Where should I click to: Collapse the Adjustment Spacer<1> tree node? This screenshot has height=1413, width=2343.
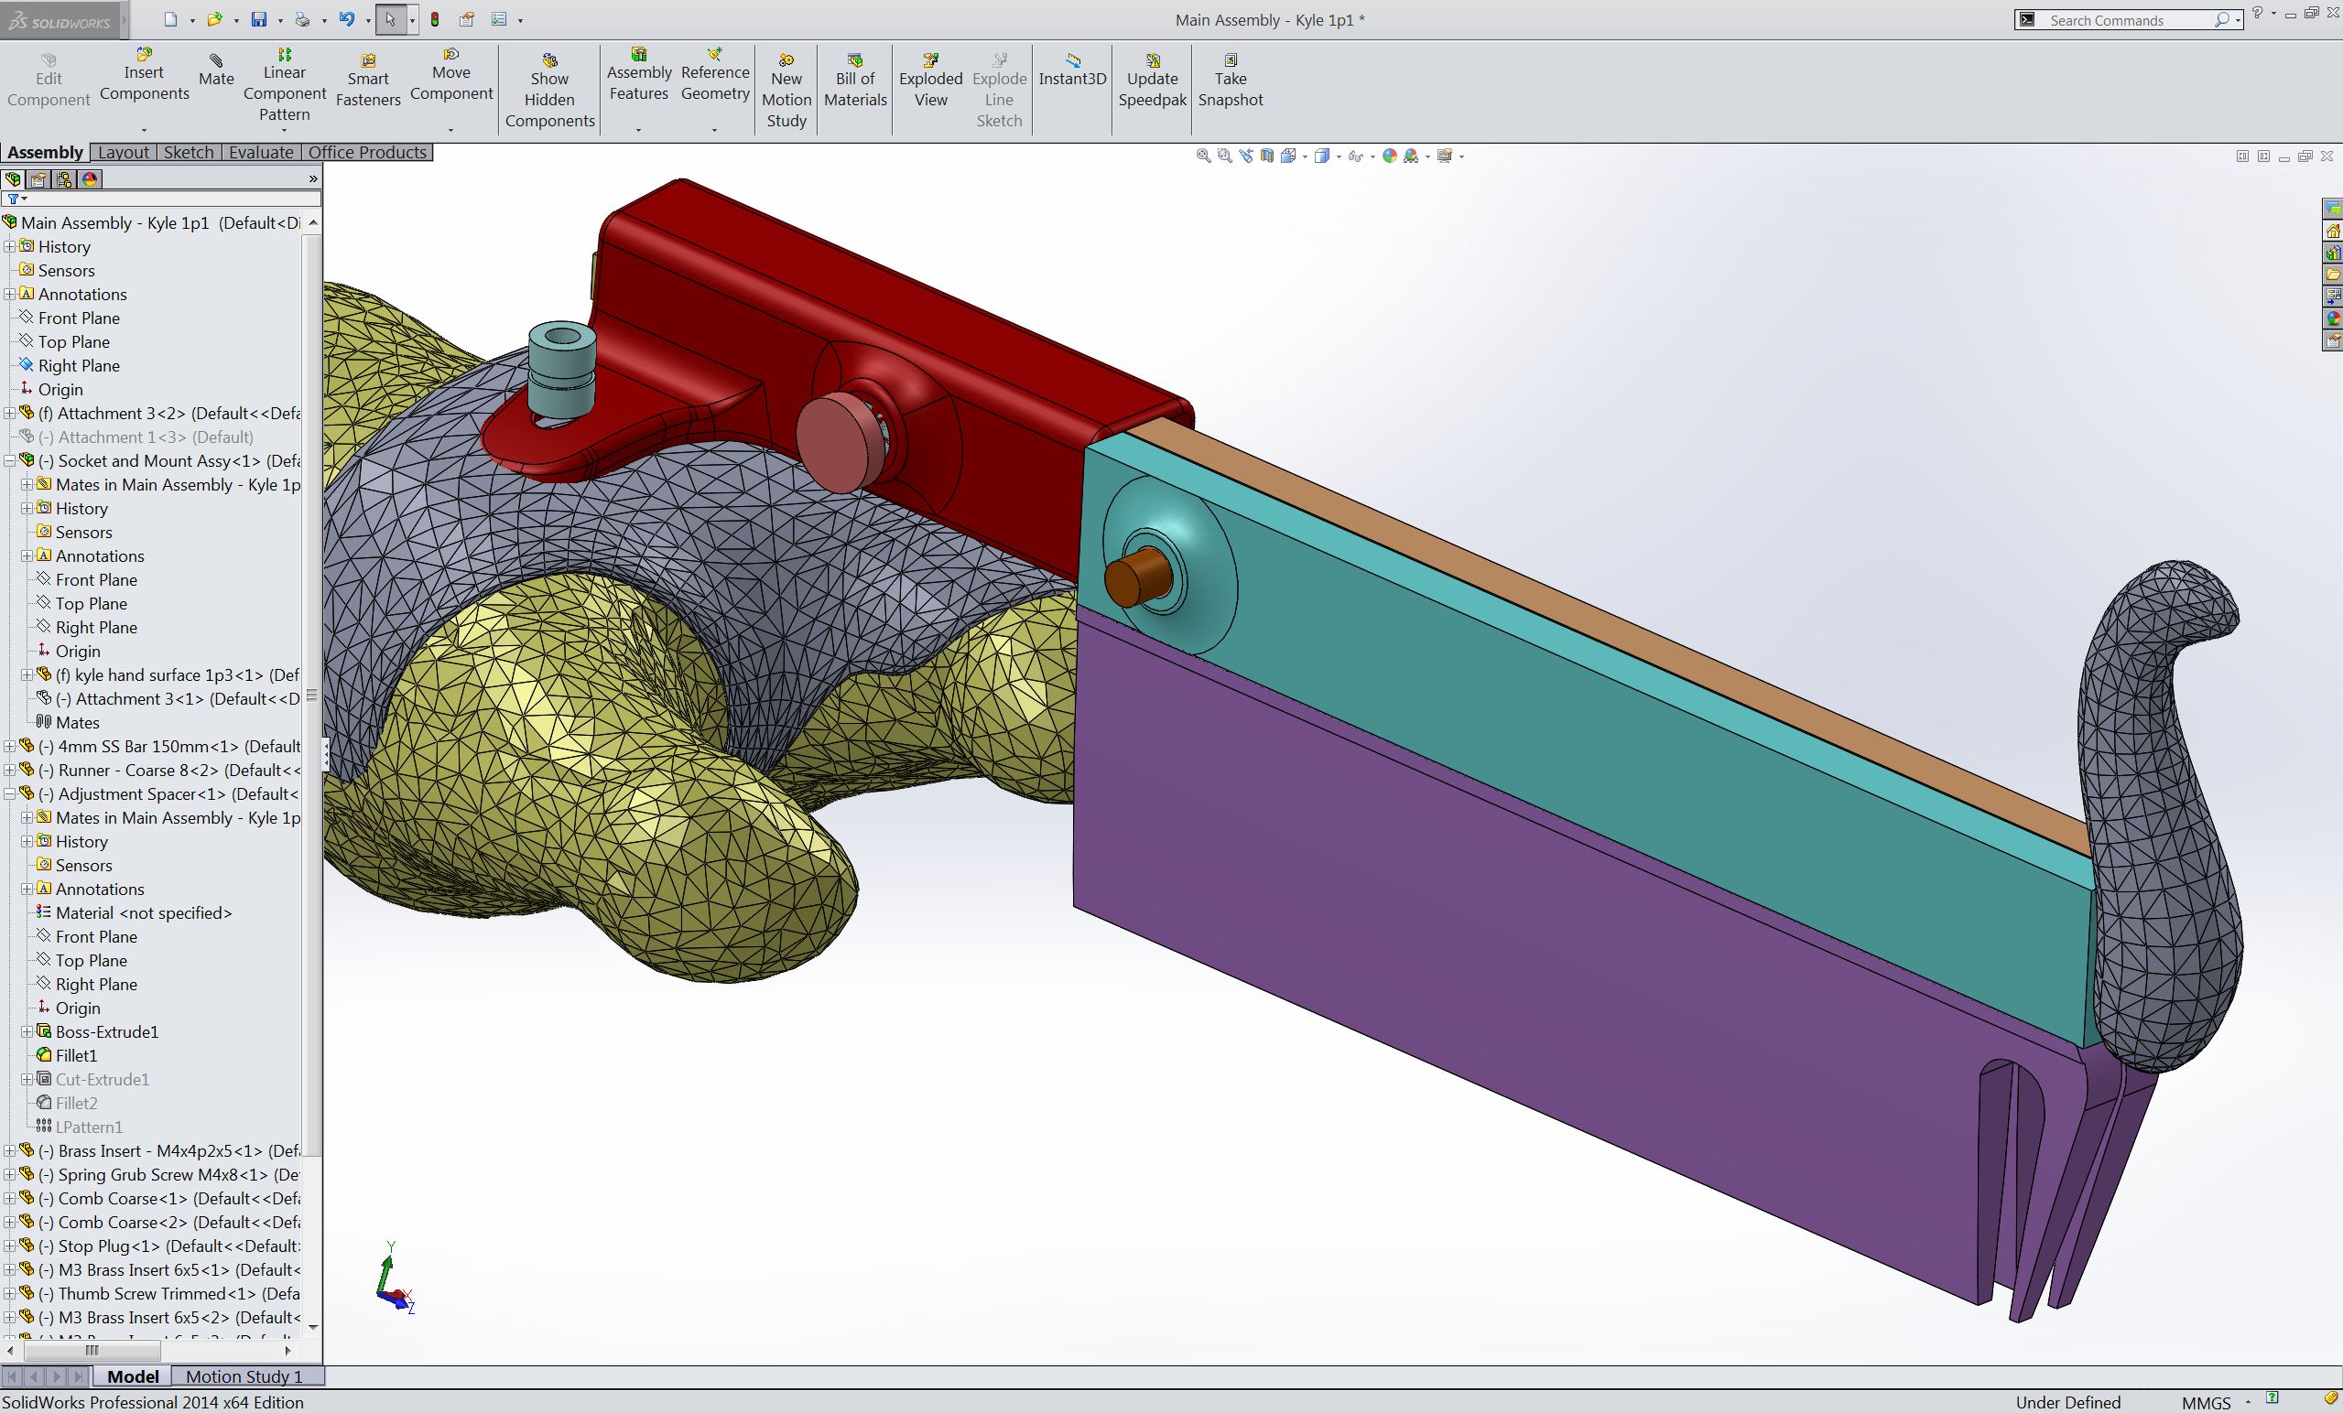pos(9,794)
